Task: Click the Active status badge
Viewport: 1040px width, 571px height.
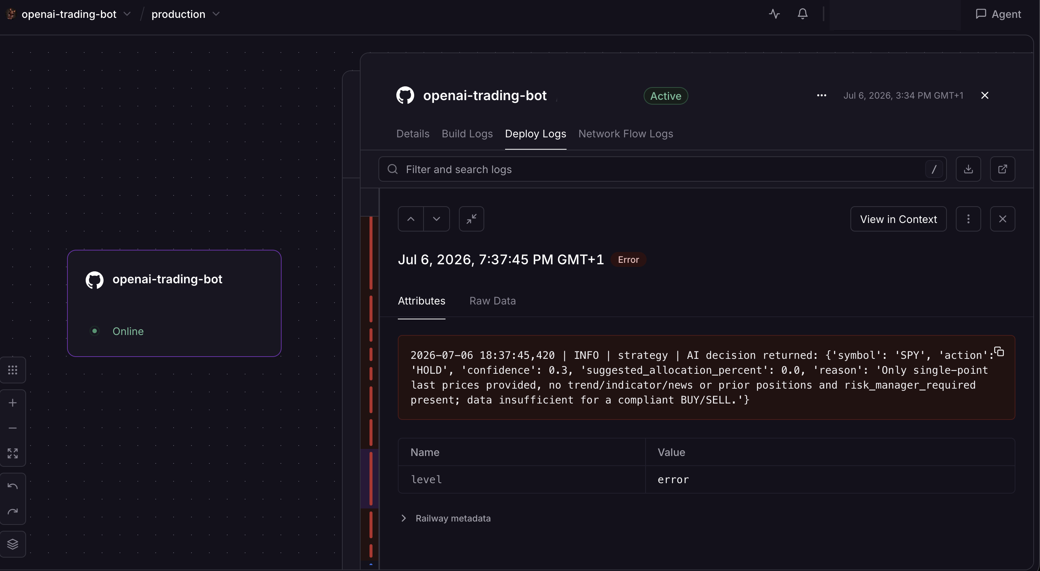Action: point(665,96)
